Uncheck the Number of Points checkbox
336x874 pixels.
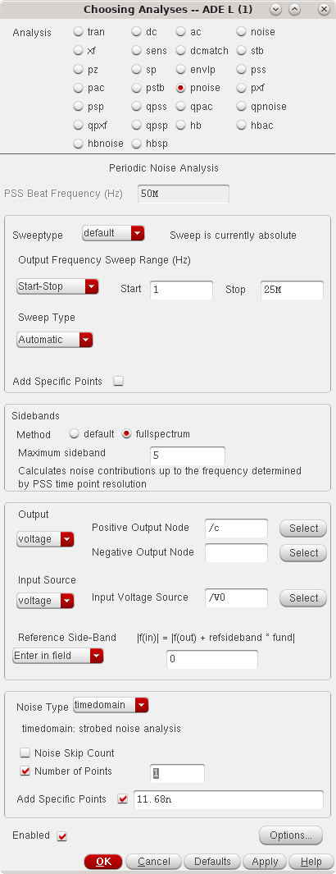25,771
